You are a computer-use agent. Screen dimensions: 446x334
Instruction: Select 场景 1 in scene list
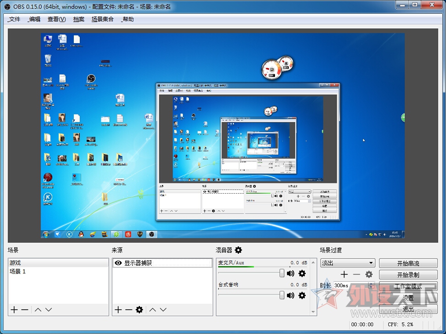(x=58, y=271)
